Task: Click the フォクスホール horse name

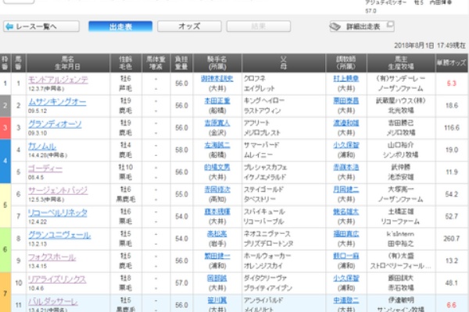Action: (x=52, y=255)
